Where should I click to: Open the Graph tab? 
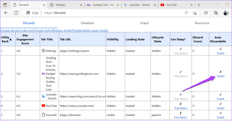tap(145, 23)
